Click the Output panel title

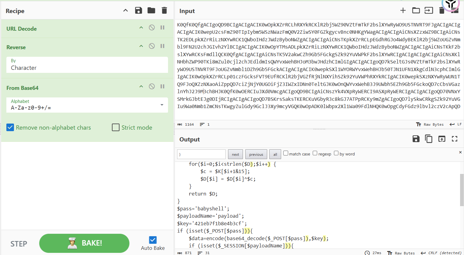(190, 139)
